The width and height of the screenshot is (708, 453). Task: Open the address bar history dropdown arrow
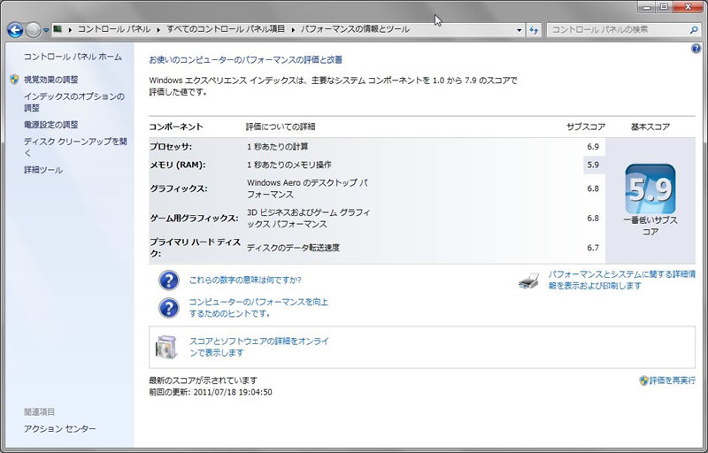(519, 29)
